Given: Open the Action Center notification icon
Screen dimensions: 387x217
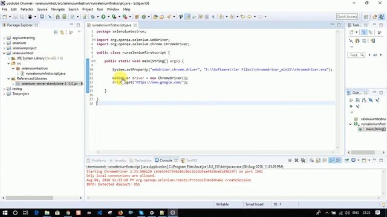Looking at the screenshot, I should point(377,213).
